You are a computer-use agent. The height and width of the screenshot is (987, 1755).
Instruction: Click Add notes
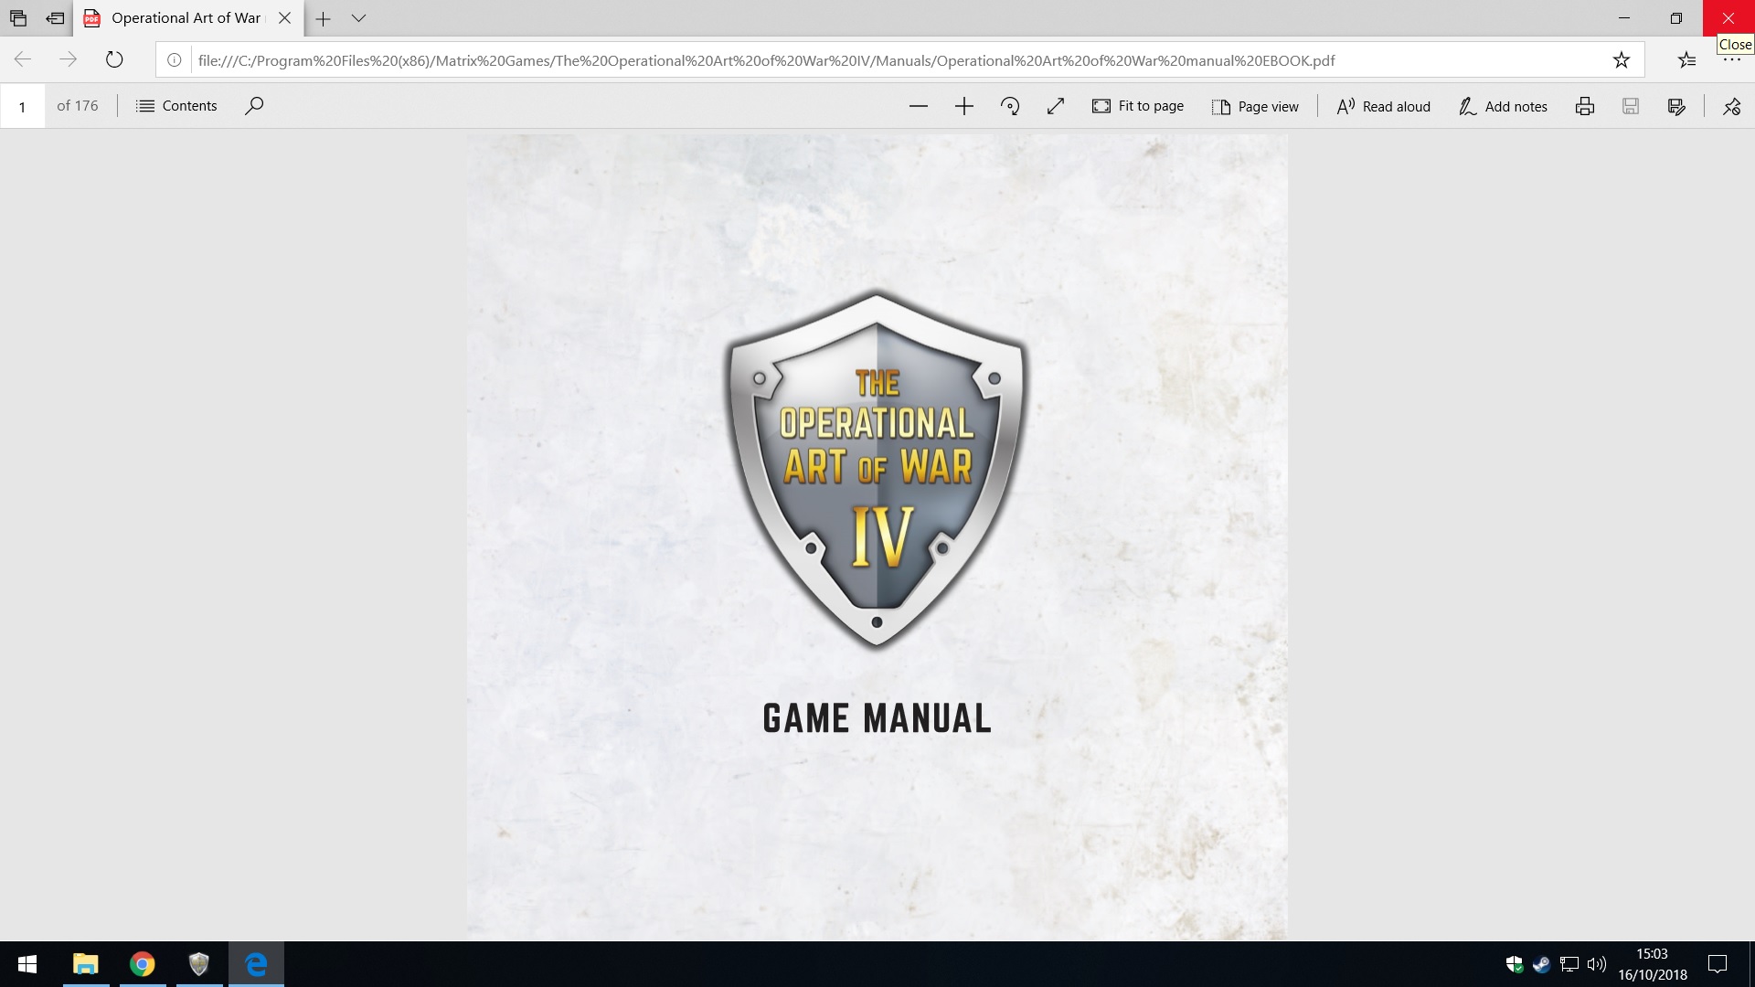tap(1503, 106)
